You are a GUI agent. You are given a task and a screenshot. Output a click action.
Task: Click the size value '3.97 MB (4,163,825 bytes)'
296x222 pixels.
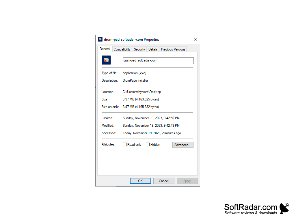pyautogui.click(x=141, y=99)
